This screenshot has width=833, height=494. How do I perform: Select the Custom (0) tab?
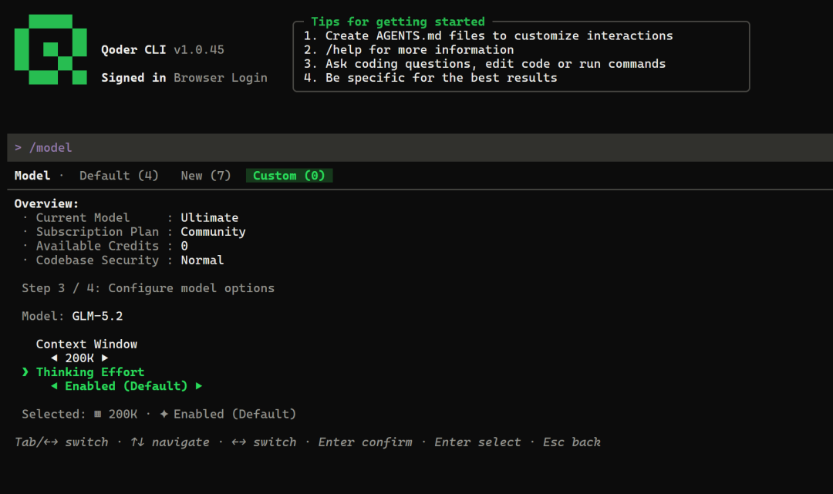tap(289, 176)
